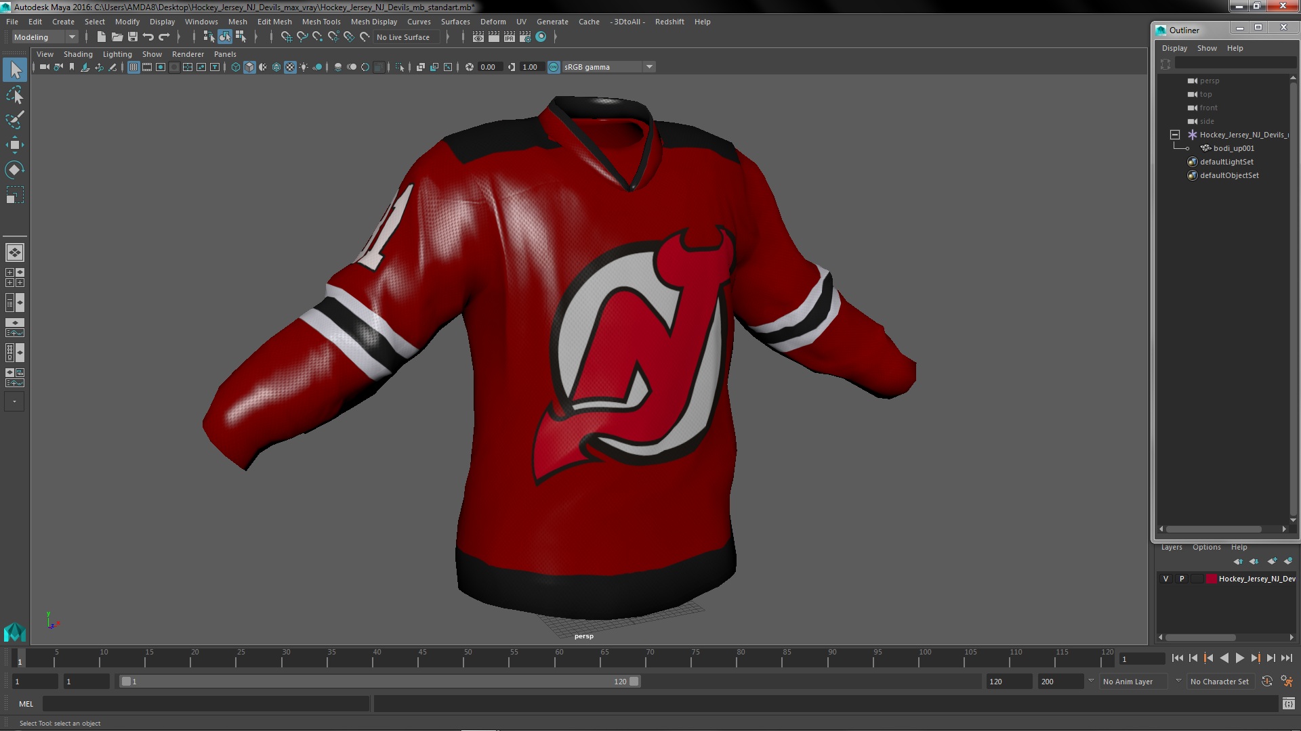Go to end of playback range
The image size is (1301, 731).
(1286, 658)
